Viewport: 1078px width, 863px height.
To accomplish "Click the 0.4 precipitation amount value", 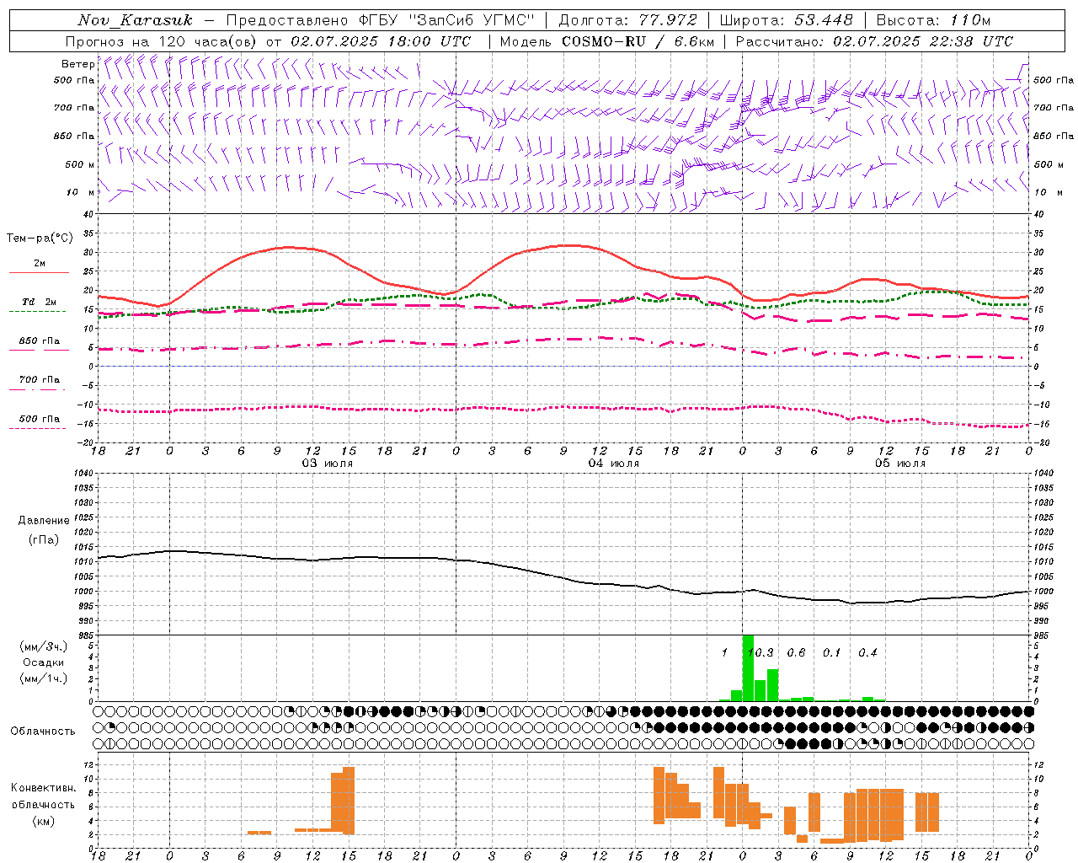I will (867, 652).
